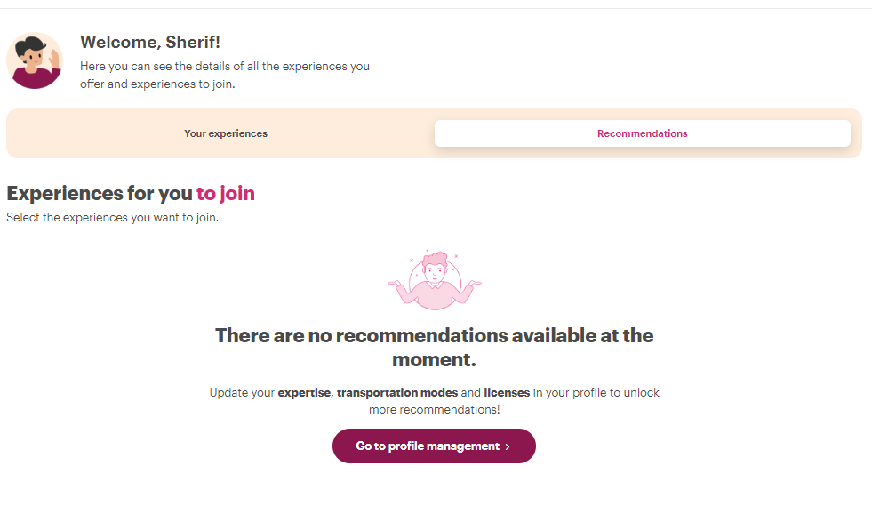Click the 'moment.' word in the heading
This screenshot has width=872, height=514.
pos(435,360)
